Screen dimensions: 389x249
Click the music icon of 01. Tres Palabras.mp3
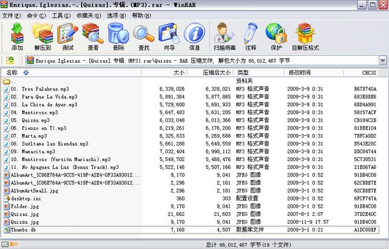6,89
